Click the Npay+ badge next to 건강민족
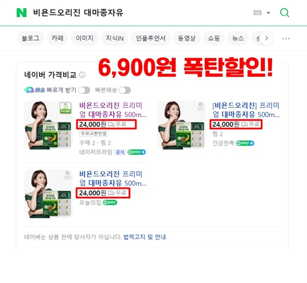Viewport: 307px width, 283px height. pos(245,143)
